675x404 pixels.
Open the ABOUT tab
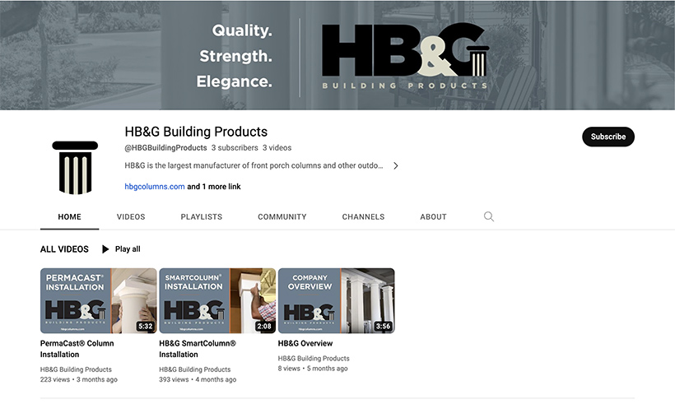(433, 217)
